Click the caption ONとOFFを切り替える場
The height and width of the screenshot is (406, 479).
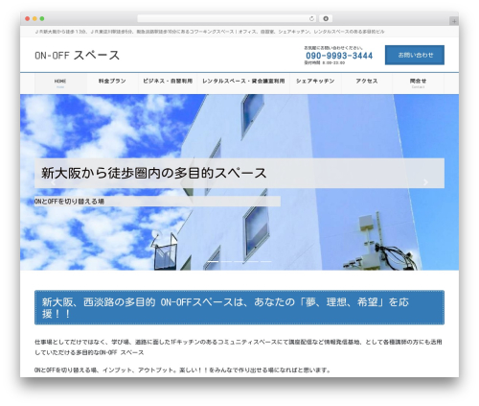pyautogui.click(x=69, y=202)
